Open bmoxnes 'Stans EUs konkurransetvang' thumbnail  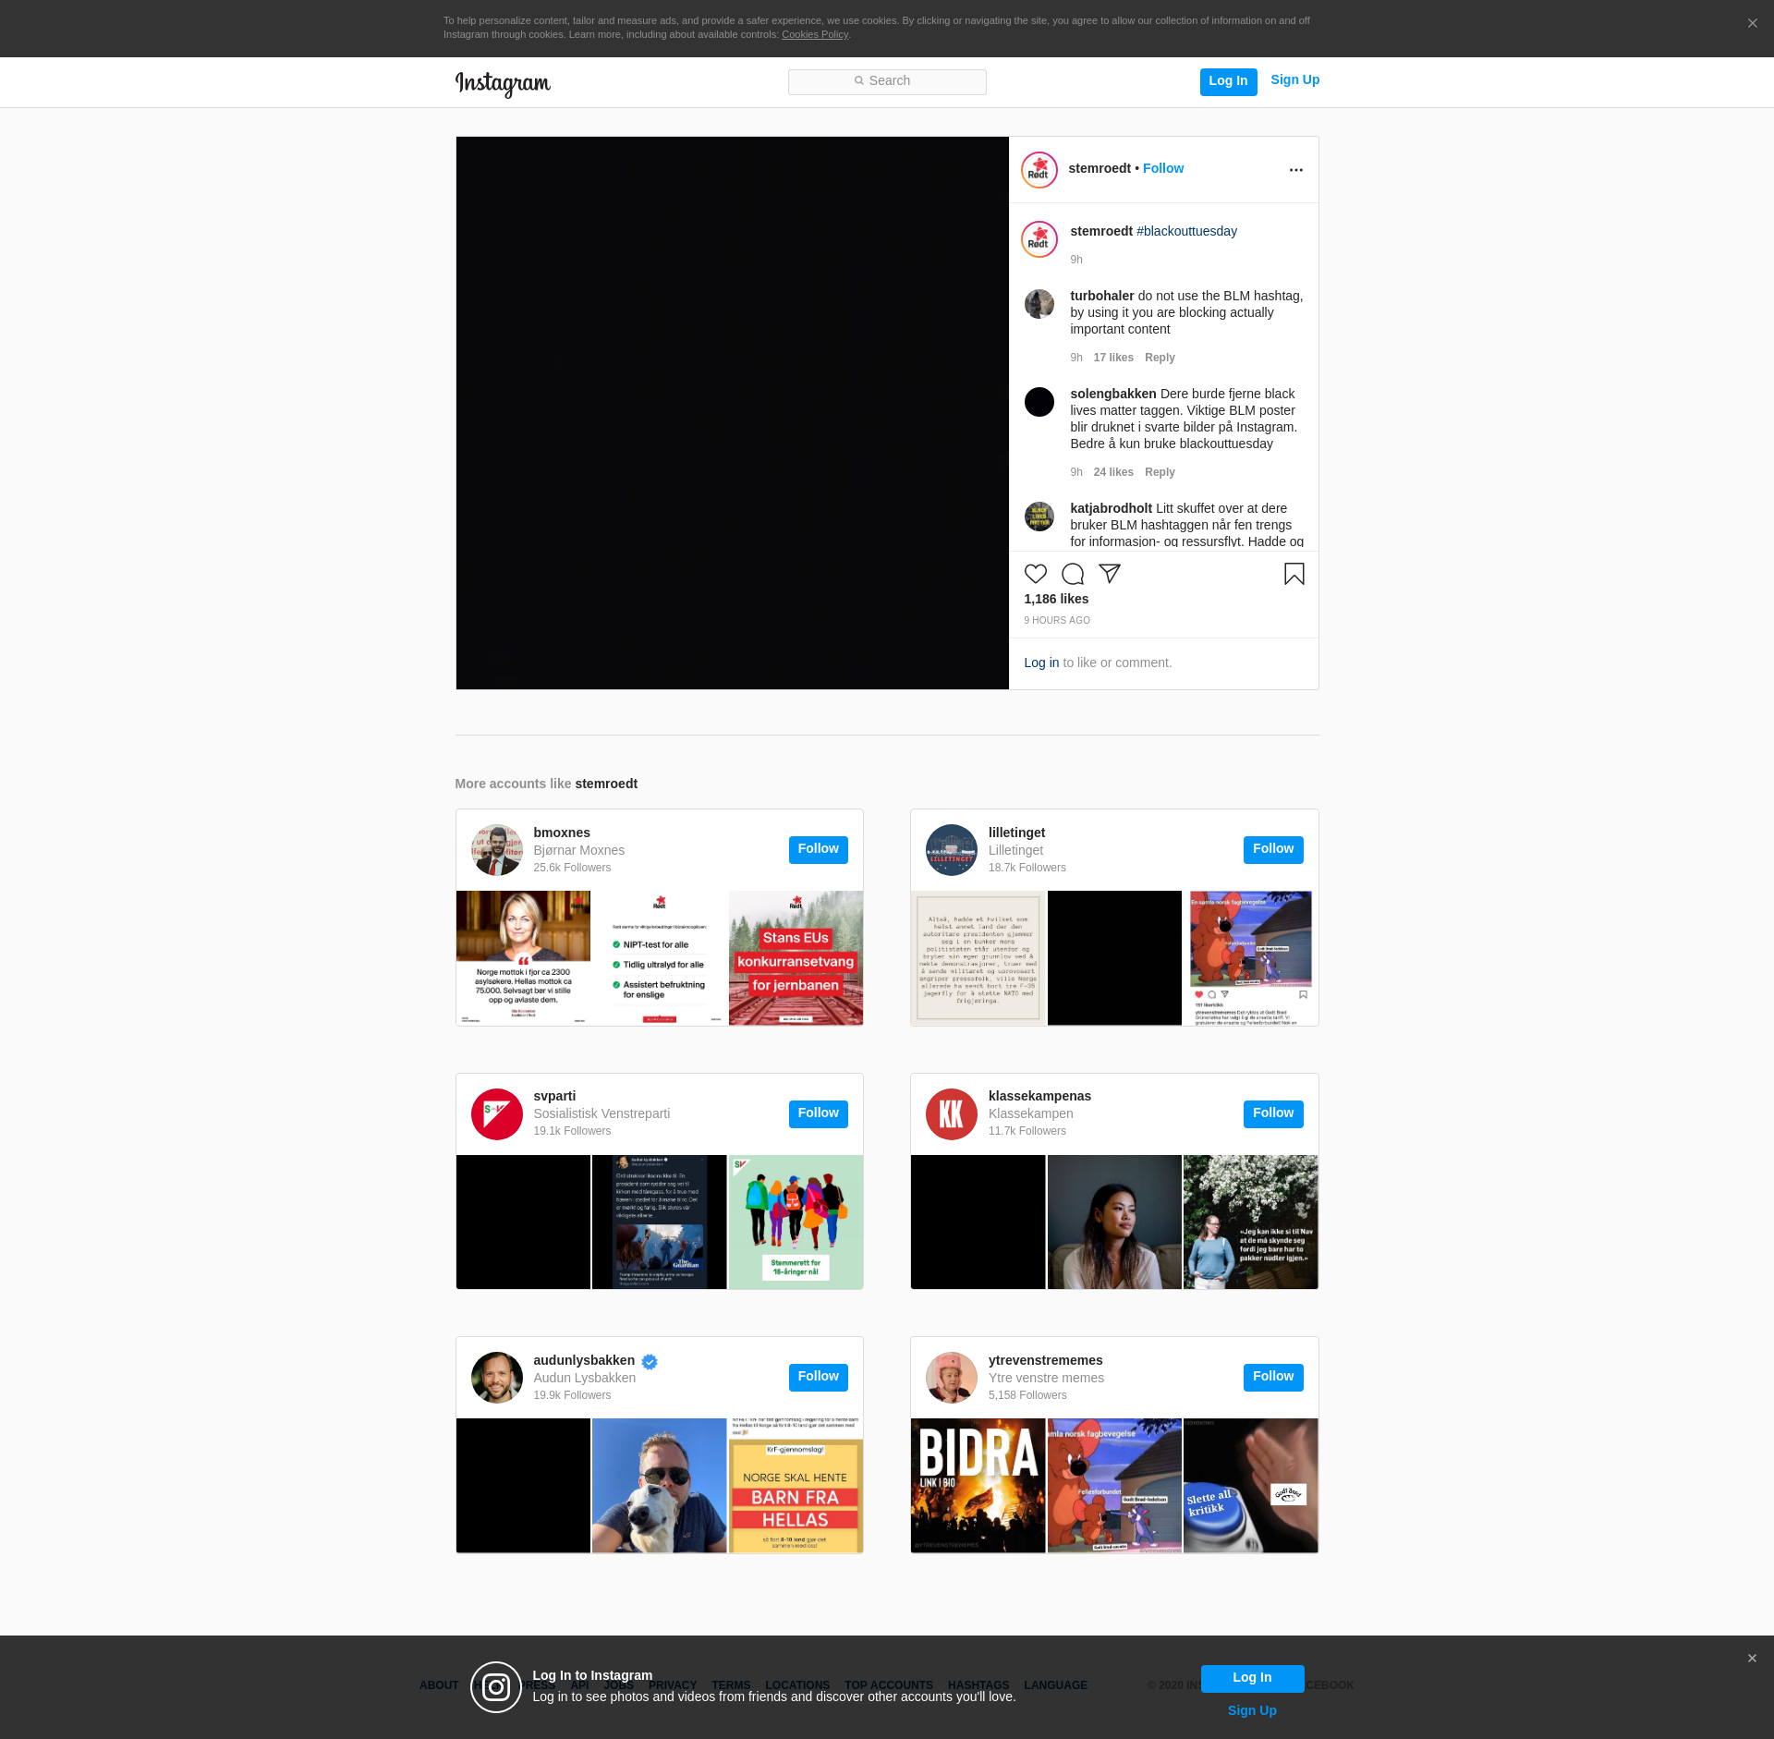(796, 958)
